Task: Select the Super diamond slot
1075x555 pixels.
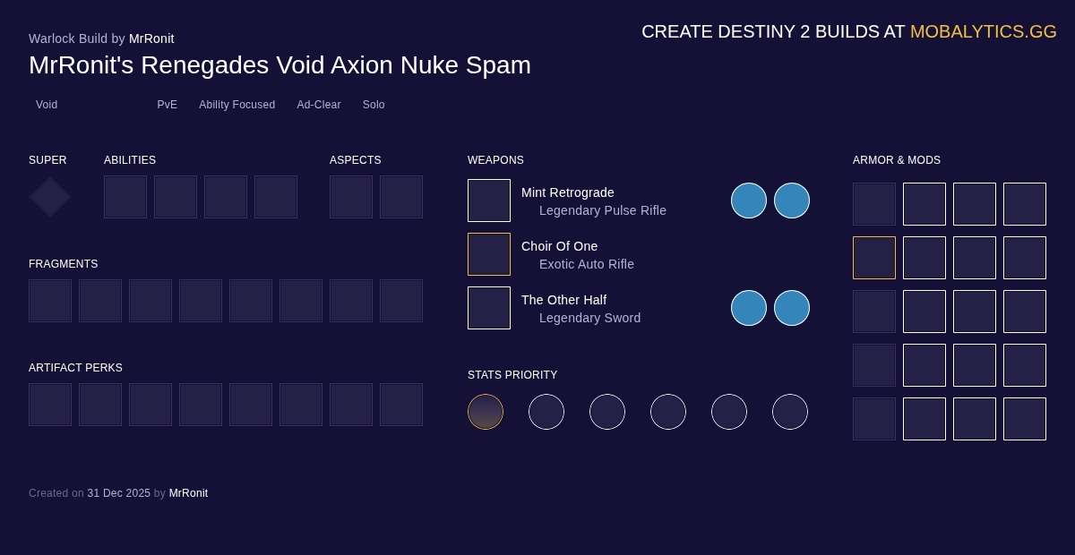Action: click(x=49, y=197)
